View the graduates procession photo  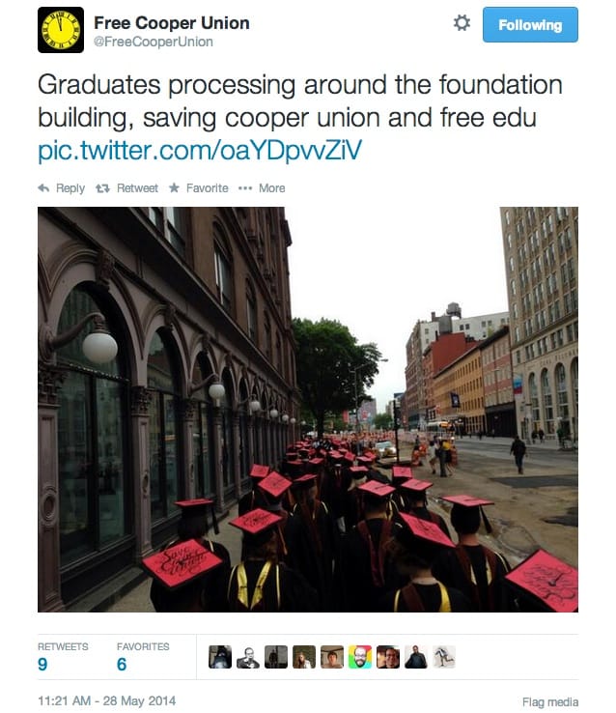[x=307, y=409]
